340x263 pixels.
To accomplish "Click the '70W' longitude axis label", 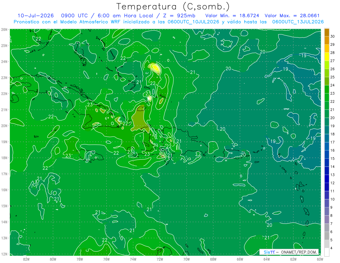I will point(186,259).
